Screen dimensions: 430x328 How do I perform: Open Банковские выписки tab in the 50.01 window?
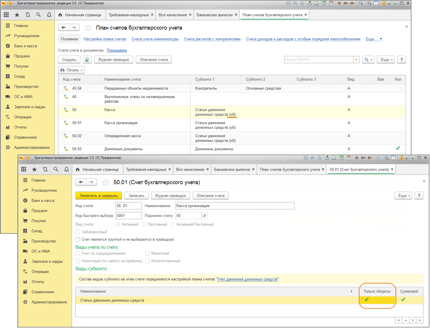pos(232,169)
